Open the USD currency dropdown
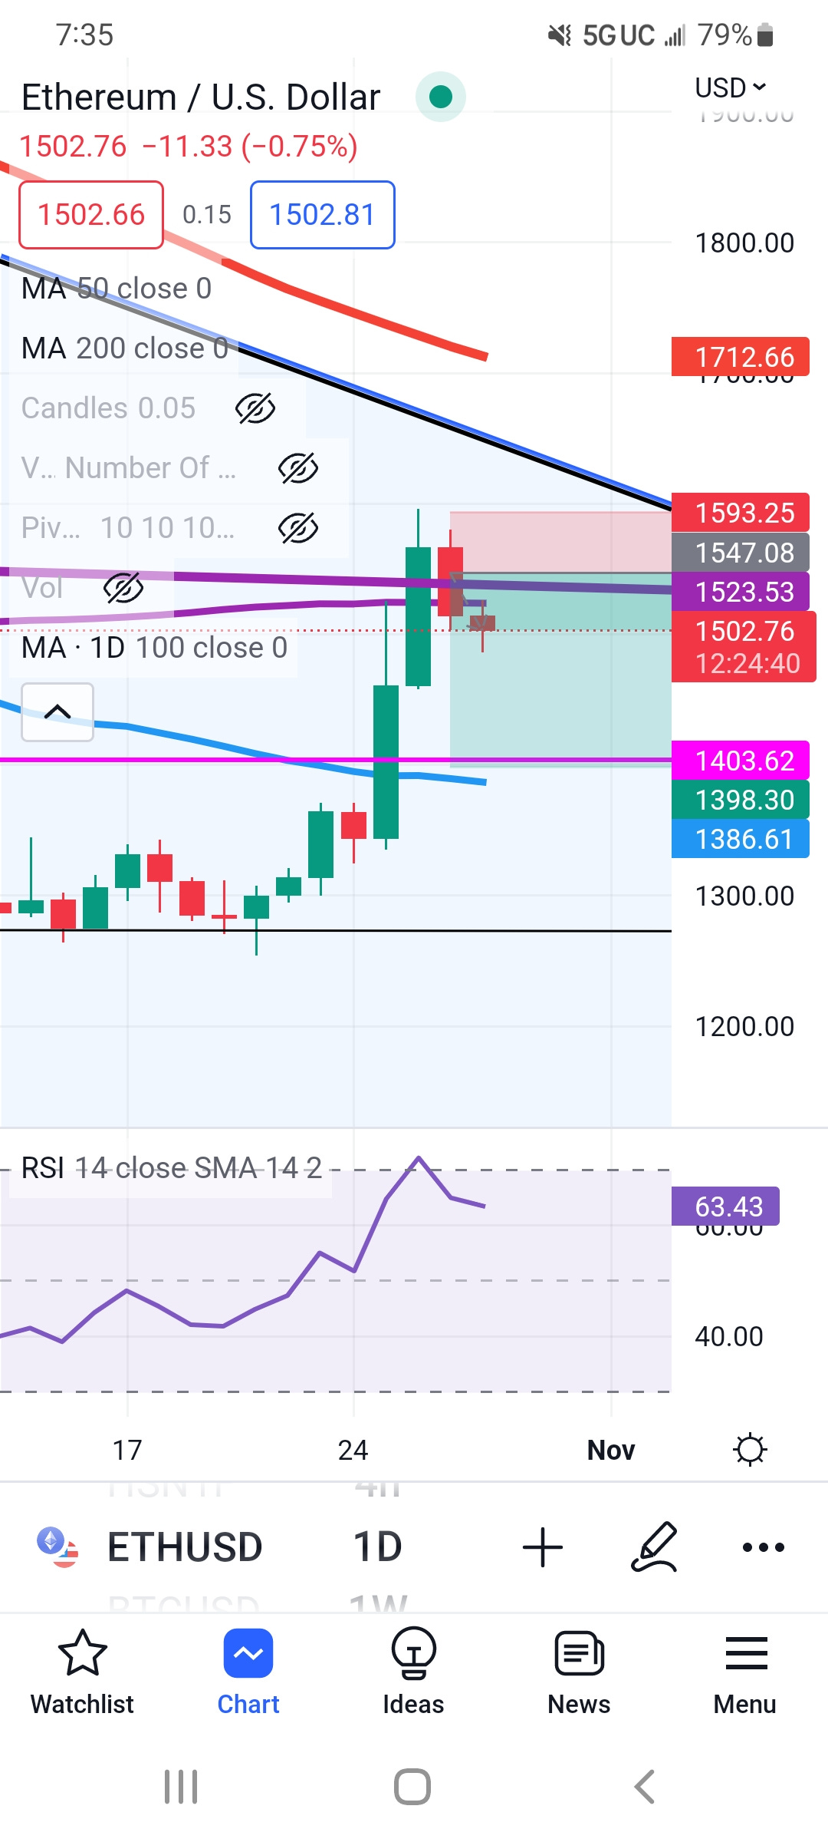 pos(731,87)
